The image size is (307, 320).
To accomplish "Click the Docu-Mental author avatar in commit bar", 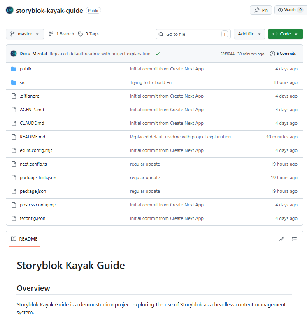I will click(14, 54).
